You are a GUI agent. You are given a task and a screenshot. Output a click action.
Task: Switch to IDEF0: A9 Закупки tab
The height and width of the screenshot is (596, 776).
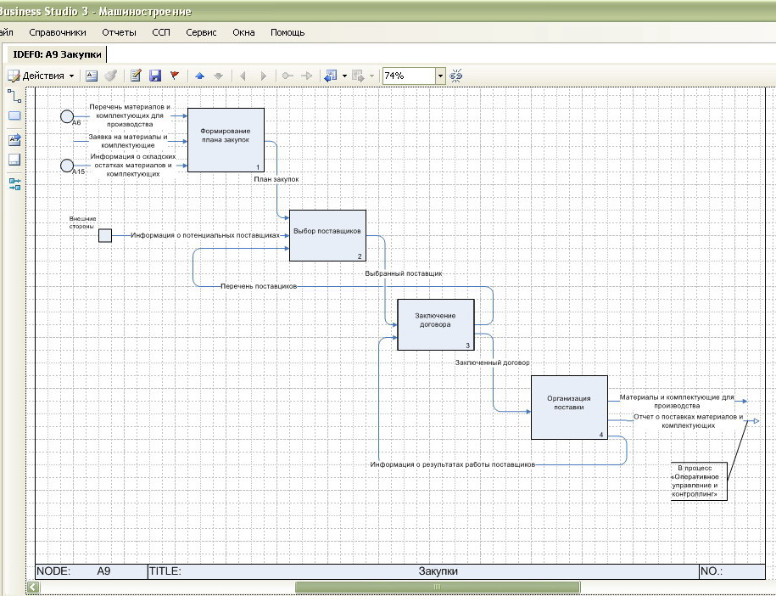coord(58,54)
